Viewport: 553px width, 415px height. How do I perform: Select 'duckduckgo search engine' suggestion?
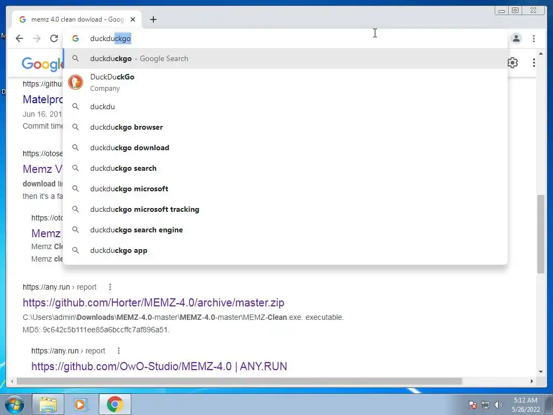coord(285,230)
